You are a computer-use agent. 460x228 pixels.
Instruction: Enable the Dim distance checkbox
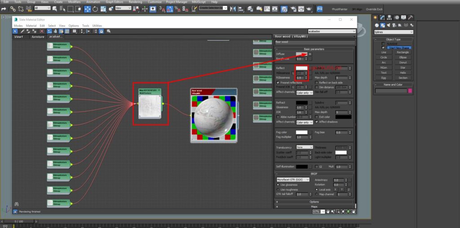pyautogui.click(x=317, y=87)
